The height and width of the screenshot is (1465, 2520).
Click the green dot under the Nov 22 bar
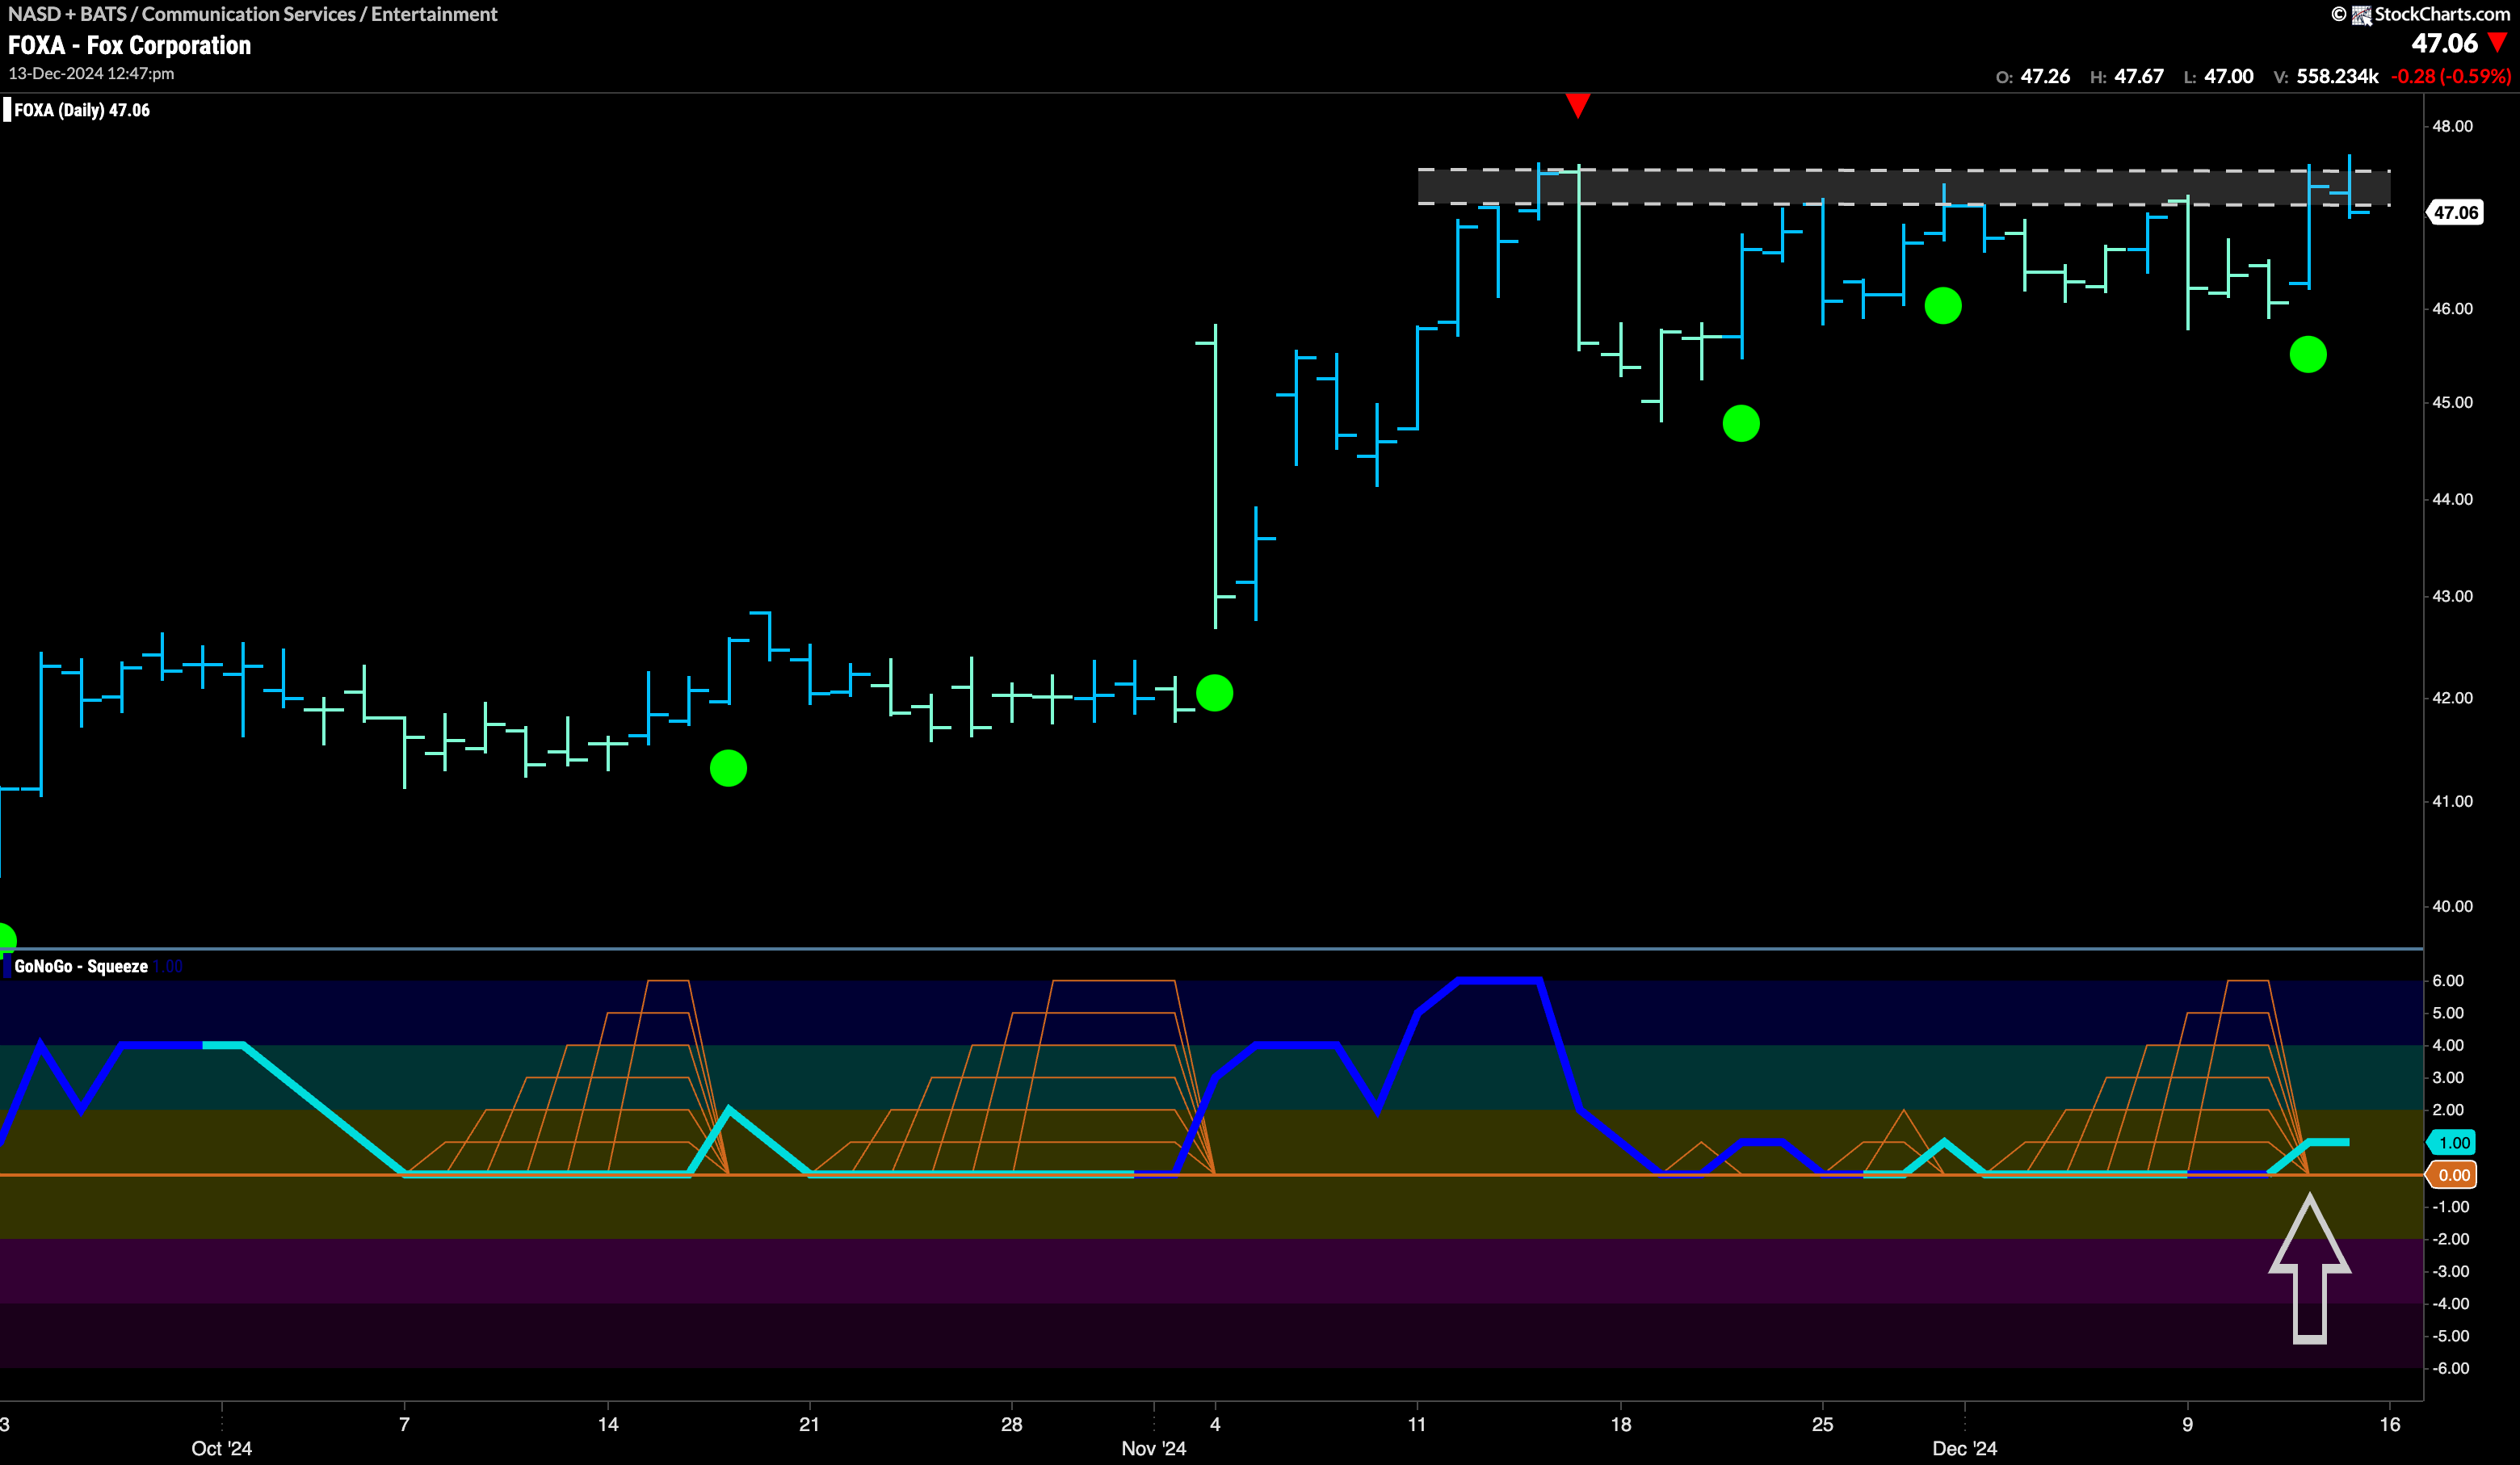(x=1741, y=423)
